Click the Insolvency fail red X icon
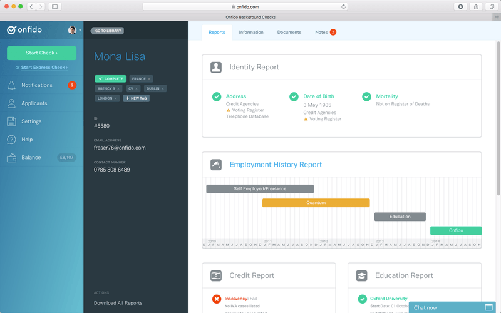The width and height of the screenshot is (501, 313). coord(217,299)
